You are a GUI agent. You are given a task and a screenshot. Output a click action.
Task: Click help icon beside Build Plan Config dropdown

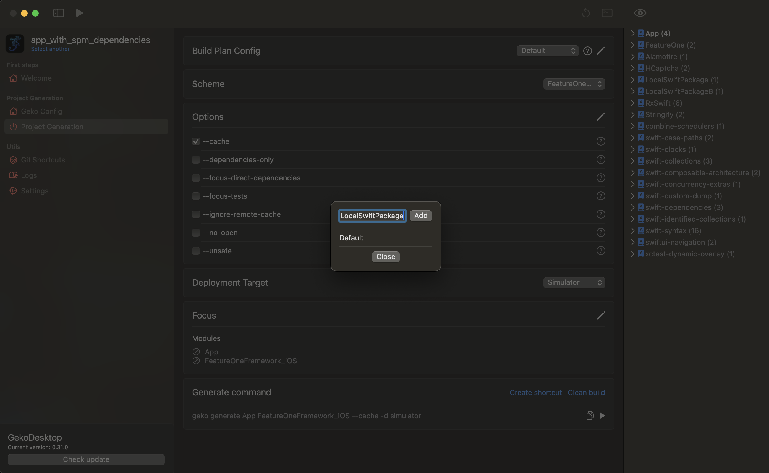pos(587,51)
